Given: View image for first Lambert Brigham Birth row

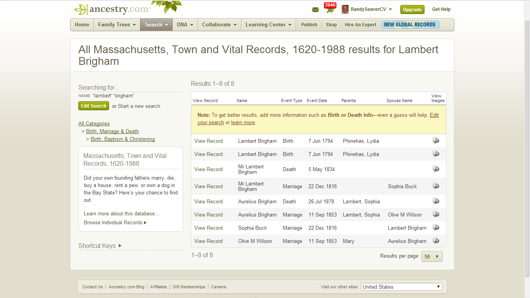Looking at the screenshot, I should (x=436, y=141).
